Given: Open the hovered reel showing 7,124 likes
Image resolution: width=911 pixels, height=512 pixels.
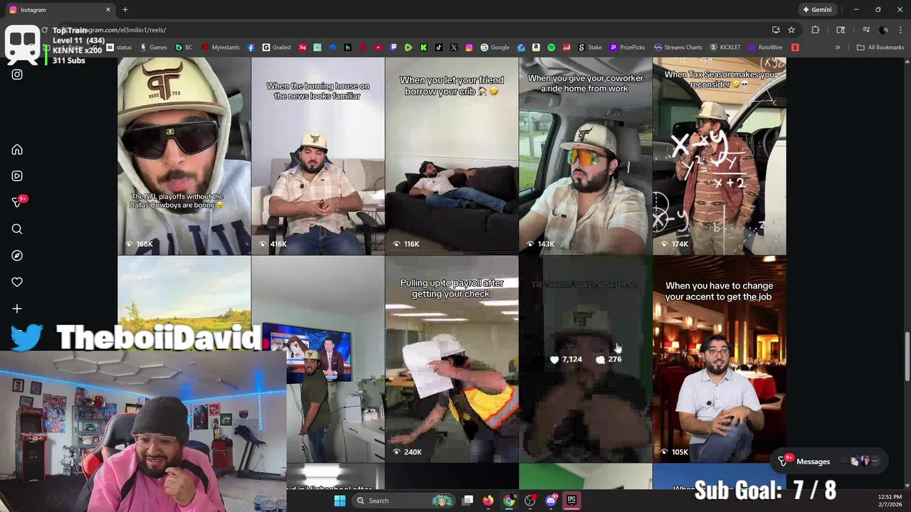Looking at the screenshot, I should 586,359.
